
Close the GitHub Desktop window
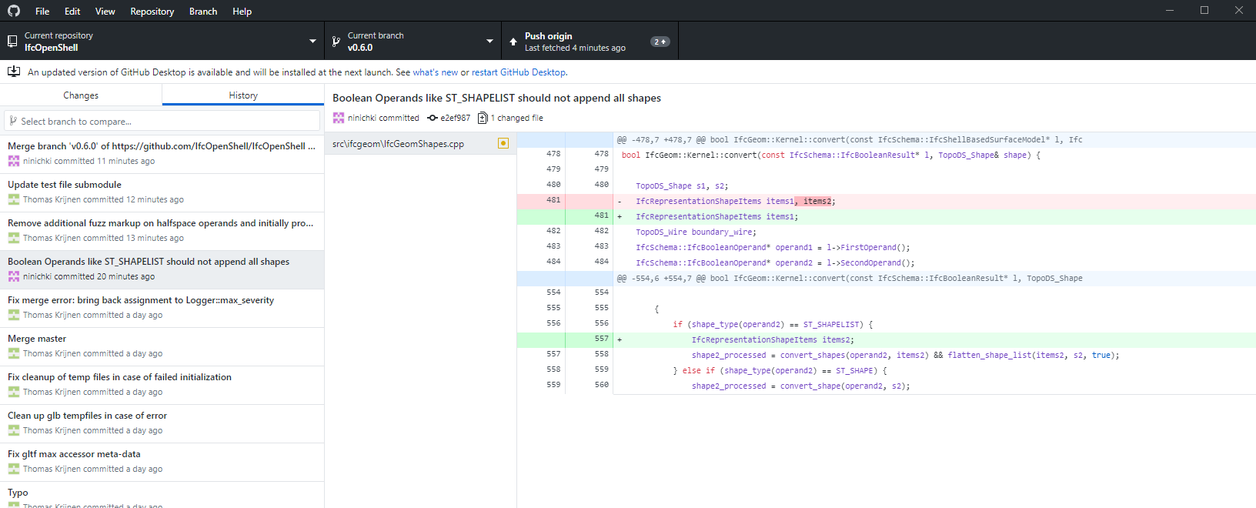pyautogui.click(x=1239, y=11)
